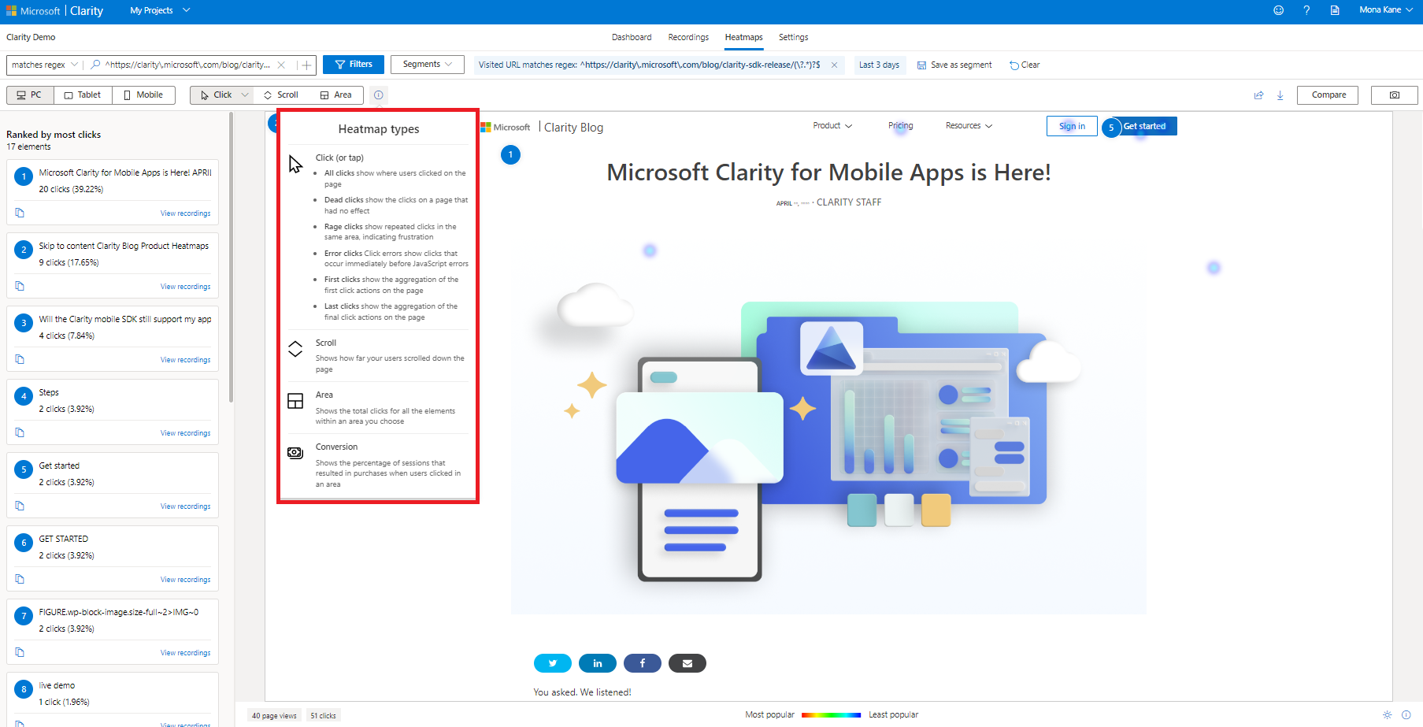Viewport: 1423px width, 727px height.
Task: Open the Mona Kane account menu
Action: 1386,10
